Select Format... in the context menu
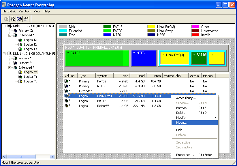The height and width of the screenshot is (166, 237). pyautogui.click(x=195, y=108)
